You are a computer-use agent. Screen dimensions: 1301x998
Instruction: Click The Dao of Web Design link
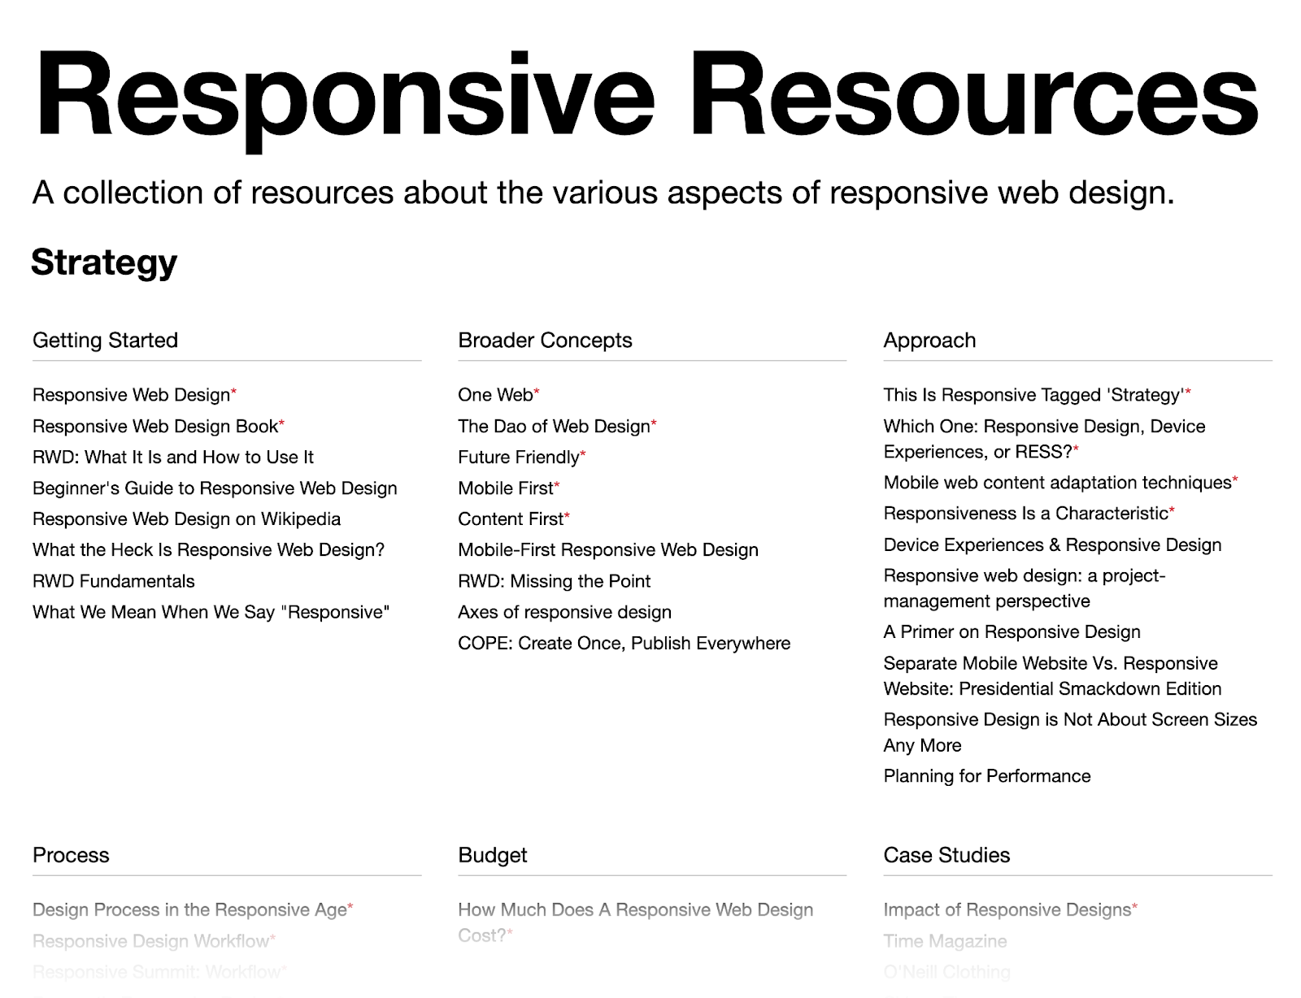click(555, 425)
